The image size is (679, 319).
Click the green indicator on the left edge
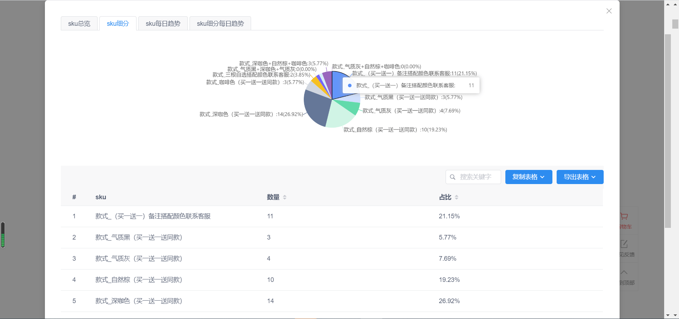point(2,235)
